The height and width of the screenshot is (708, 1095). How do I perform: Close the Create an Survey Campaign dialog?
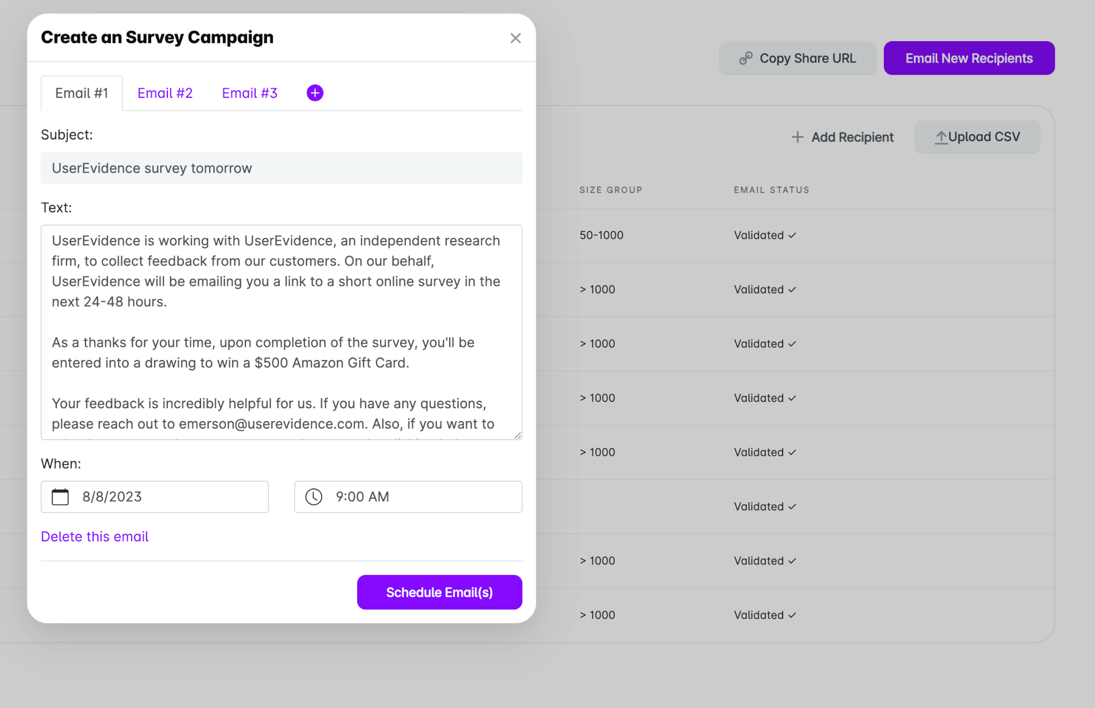click(515, 38)
